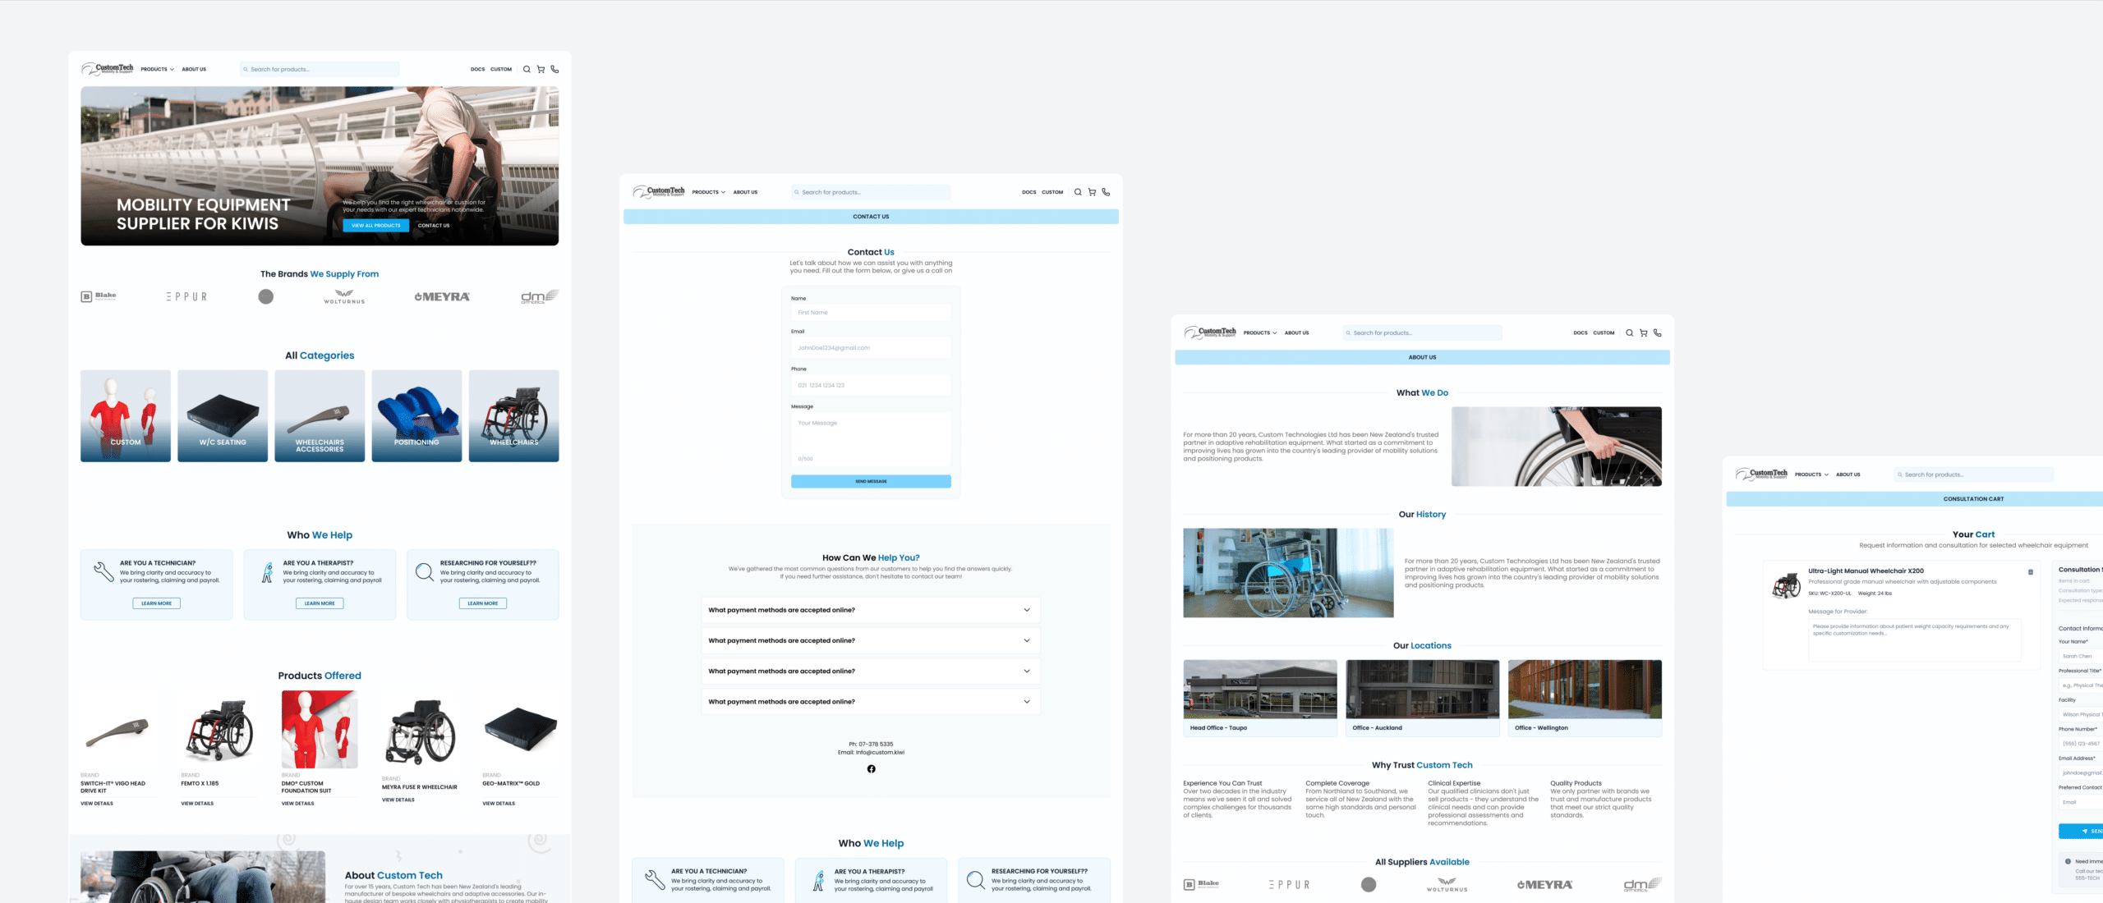
Task: Open the WHEELCHAIRS ACCESSORIES category tile
Action: pyautogui.click(x=320, y=415)
